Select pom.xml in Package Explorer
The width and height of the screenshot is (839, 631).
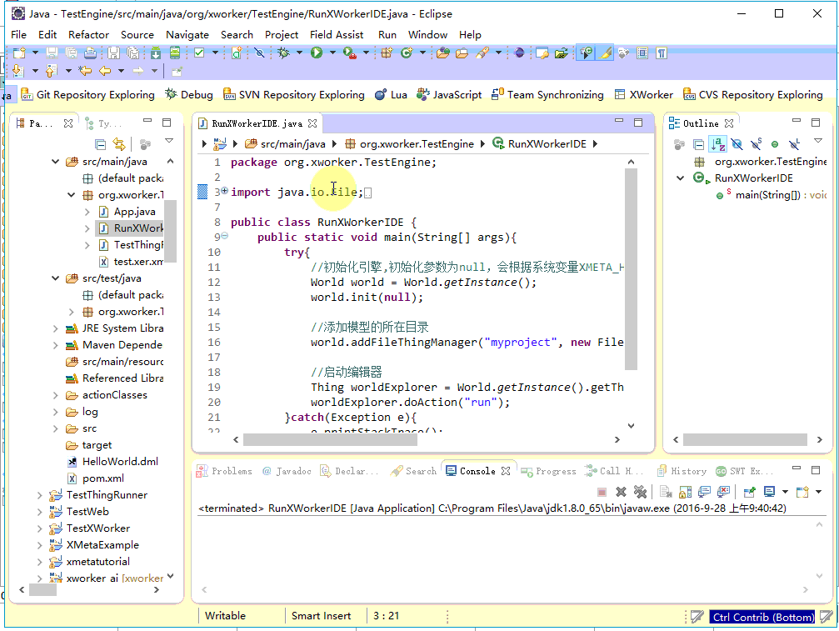tap(103, 478)
